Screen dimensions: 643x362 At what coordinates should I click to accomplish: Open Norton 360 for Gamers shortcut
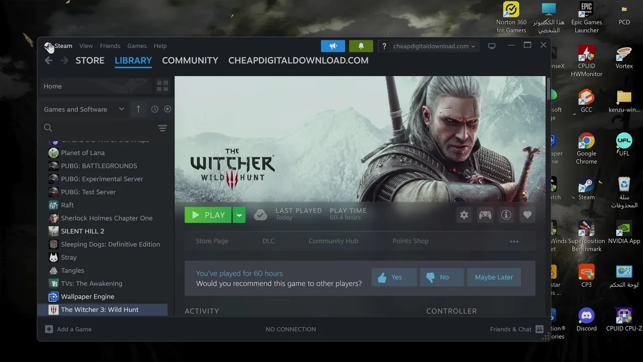coord(511,18)
